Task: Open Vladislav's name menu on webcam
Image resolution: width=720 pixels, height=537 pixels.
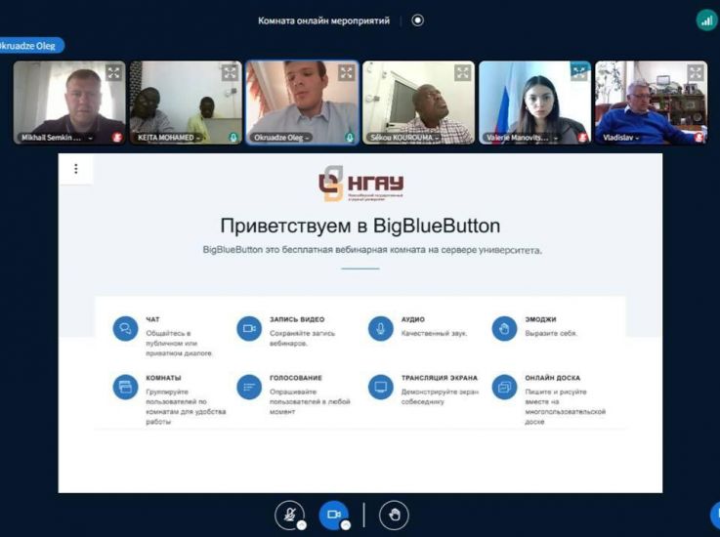Action: [x=638, y=138]
